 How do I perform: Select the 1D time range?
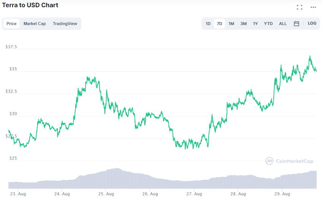[x=208, y=24]
